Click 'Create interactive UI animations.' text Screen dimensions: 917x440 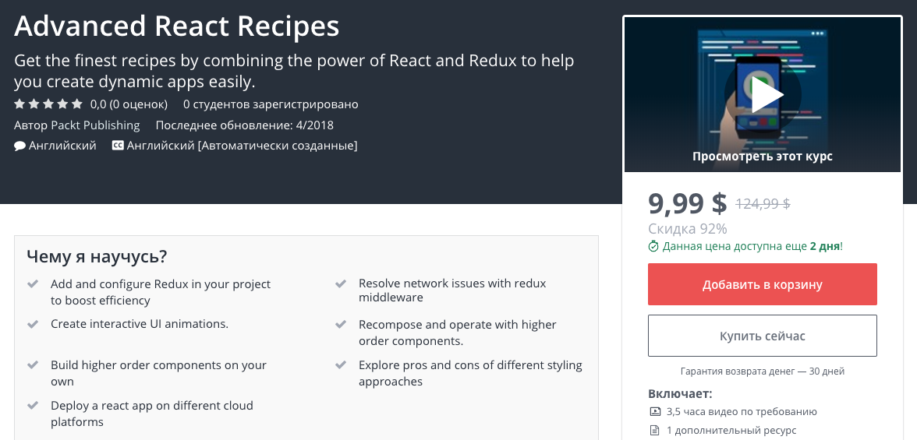[140, 324]
